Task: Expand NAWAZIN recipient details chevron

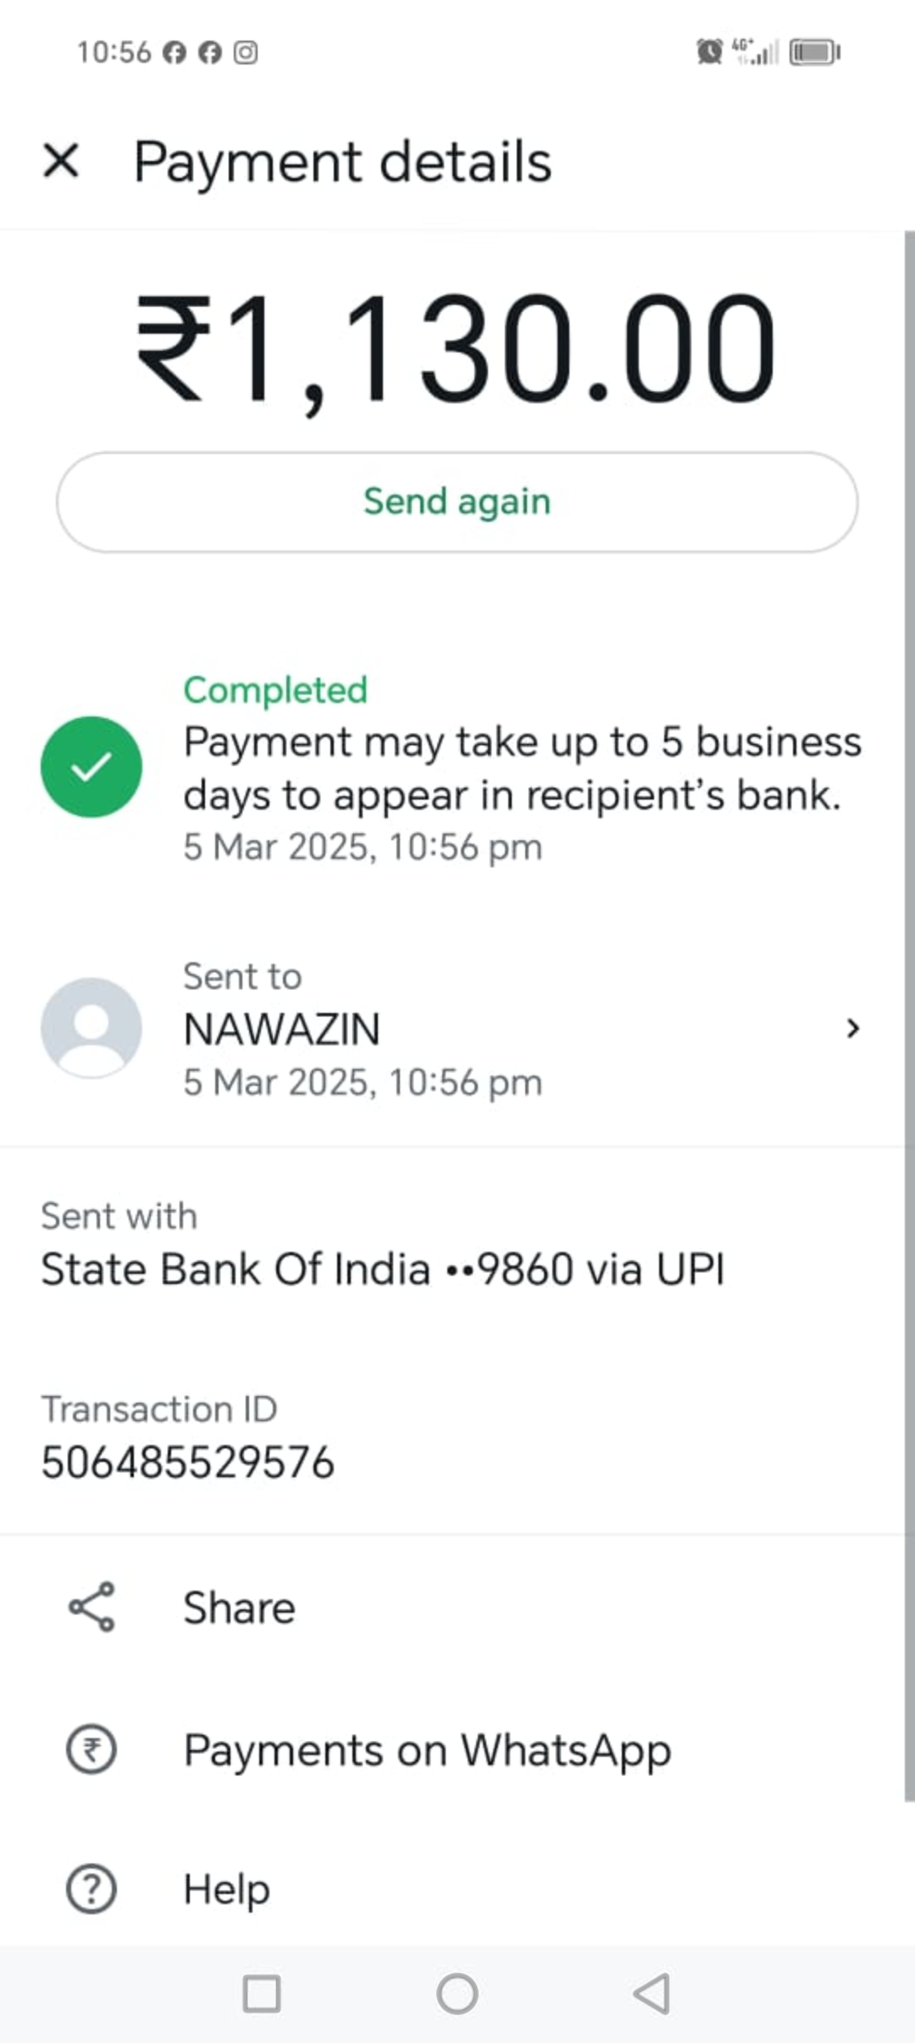Action: click(x=852, y=1028)
